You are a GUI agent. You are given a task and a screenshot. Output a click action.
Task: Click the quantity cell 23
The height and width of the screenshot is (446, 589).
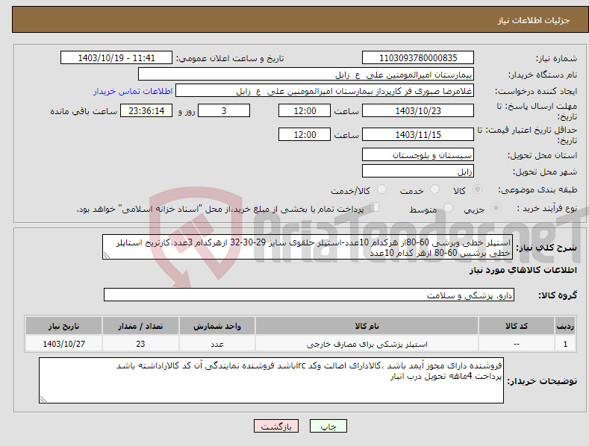click(x=140, y=344)
